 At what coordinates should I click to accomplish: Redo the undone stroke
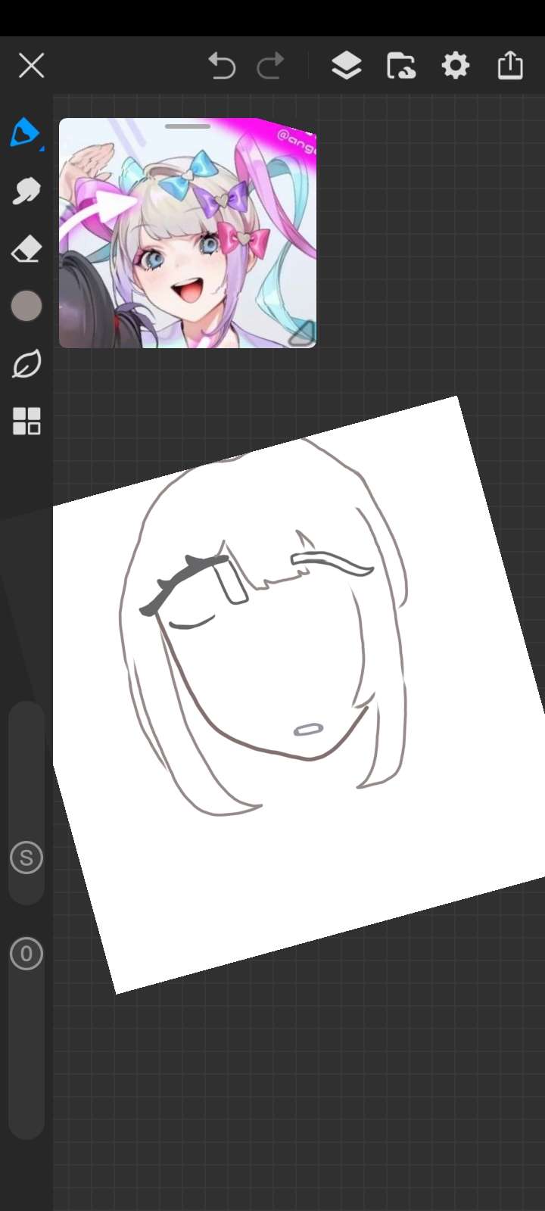[270, 66]
